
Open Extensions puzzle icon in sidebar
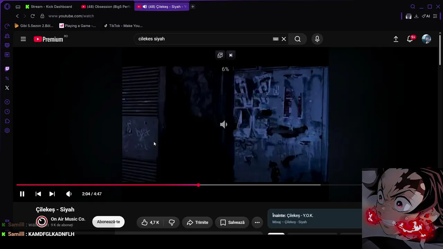tap(7, 121)
